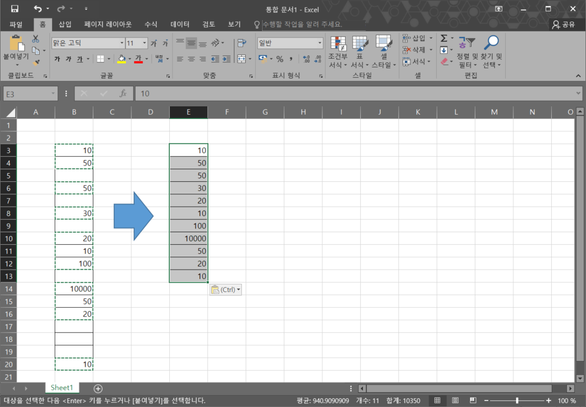586x407 pixels.
Task: Switch to the 수식 formulas tab
Action: pos(151,24)
